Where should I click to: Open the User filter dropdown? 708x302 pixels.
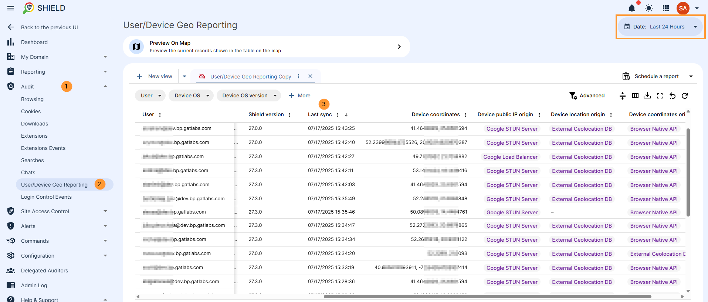click(150, 95)
